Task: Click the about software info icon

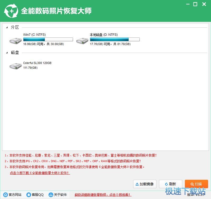Action: point(51,195)
